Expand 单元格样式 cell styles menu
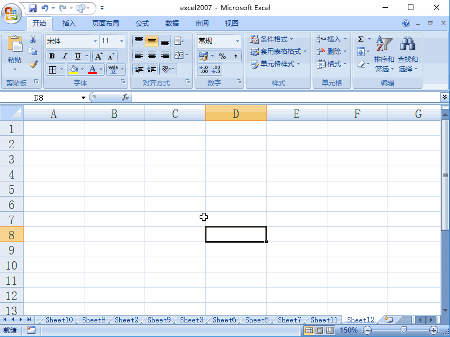This screenshot has width=450, height=337. (x=274, y=64)
